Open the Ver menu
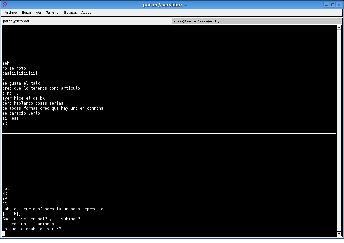The image size is (344, 243). pyautogui.click(x=39, y=13)
